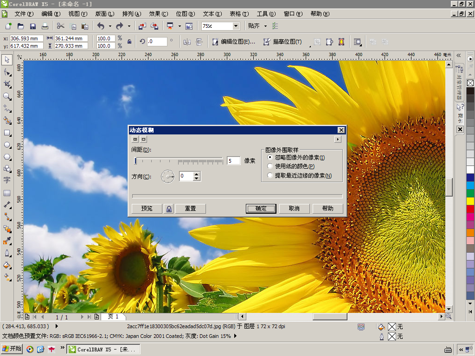The image size is (475, 356).
Task: Select the Table tool in the toolbox
Action: pos(7,193)
